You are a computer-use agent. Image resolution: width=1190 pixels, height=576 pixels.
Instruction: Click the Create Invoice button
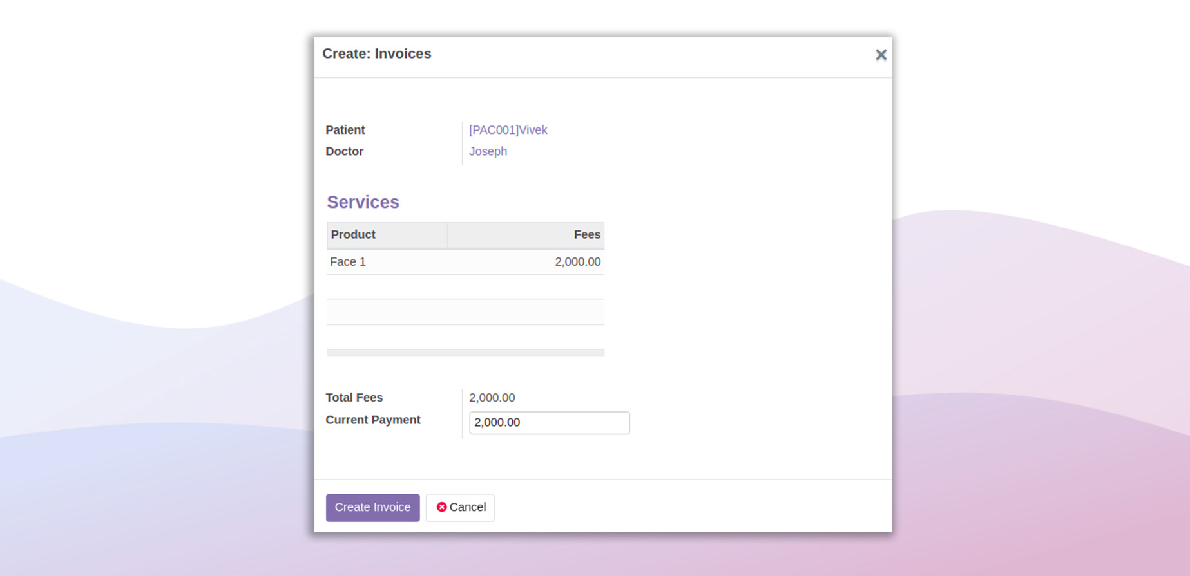click(372, 507)
